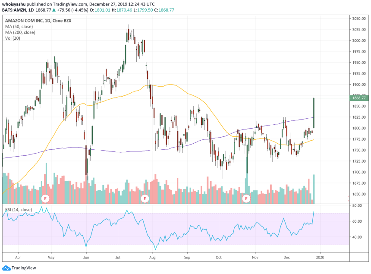Click the Jun date axis label
The image size is (371, 274).
[x=86, y=257]
